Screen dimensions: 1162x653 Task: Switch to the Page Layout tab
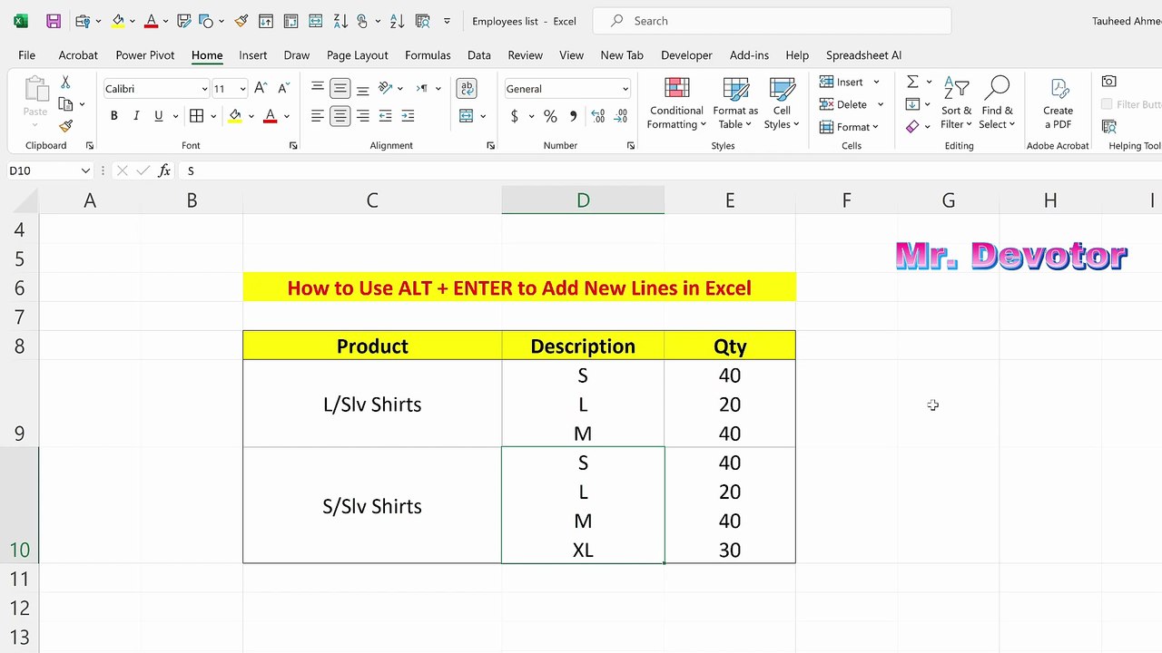[358, 55]
